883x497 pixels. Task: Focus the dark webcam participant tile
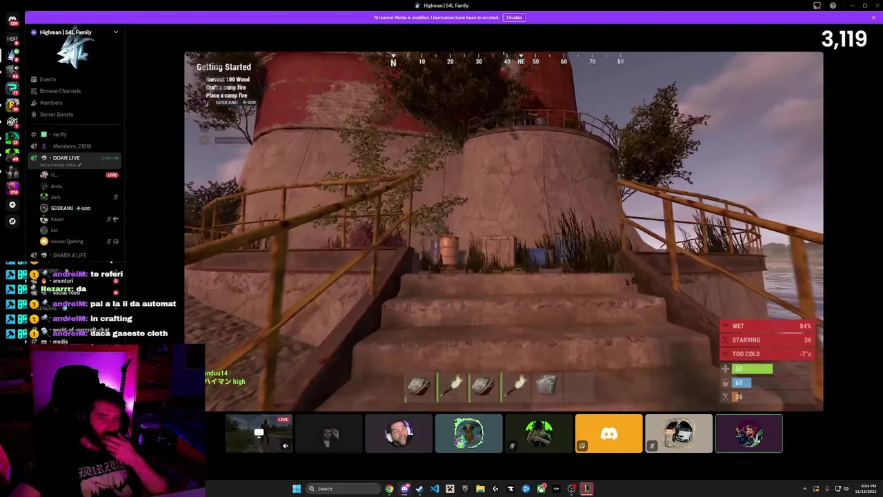(329, 433)
